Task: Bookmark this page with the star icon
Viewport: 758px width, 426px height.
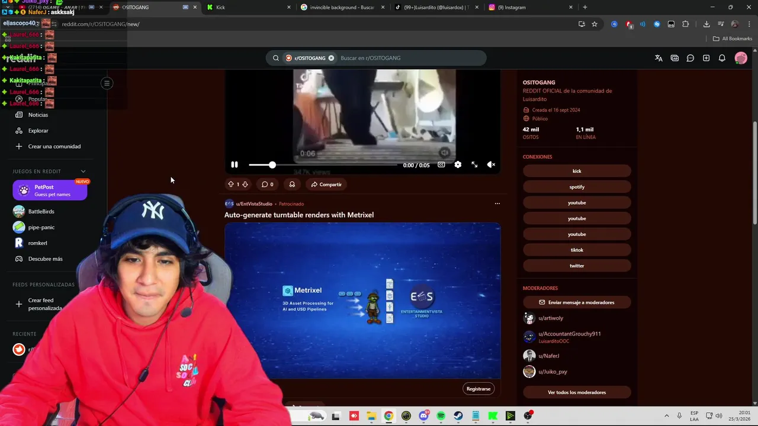Action: [x=595, y=24]
